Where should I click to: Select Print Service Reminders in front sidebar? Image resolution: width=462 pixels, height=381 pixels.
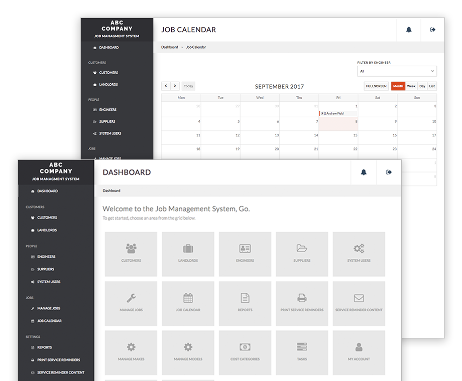click(58, 360)
